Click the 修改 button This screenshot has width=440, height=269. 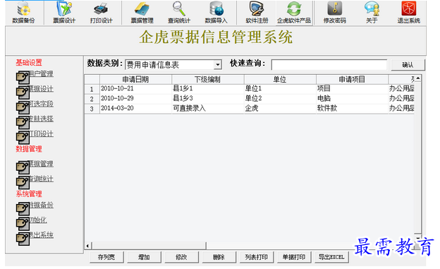click(x=181, y=257)
